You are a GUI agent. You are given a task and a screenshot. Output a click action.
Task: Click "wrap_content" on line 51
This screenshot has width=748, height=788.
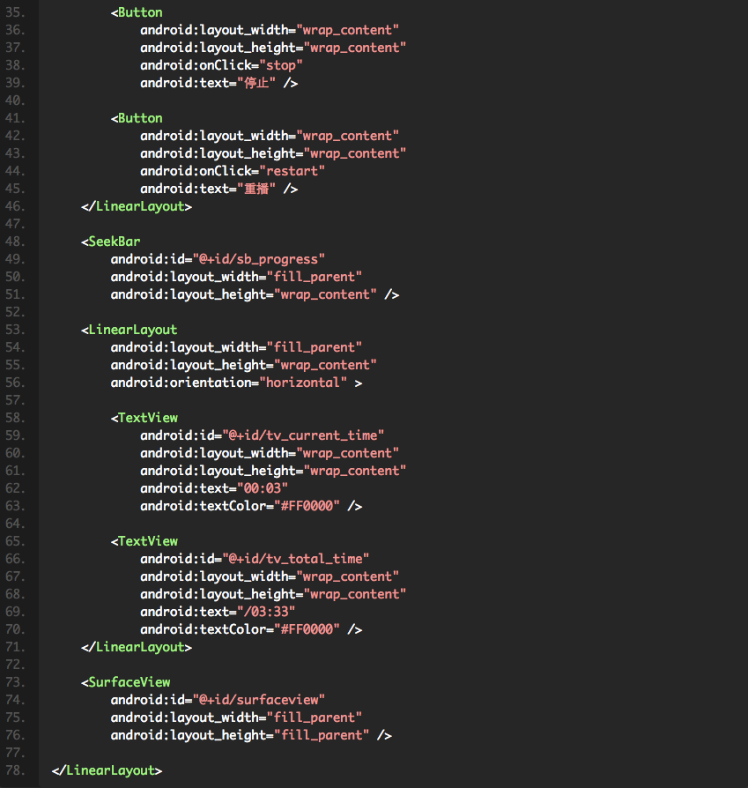pyautogui.click(x=325, y=294)
